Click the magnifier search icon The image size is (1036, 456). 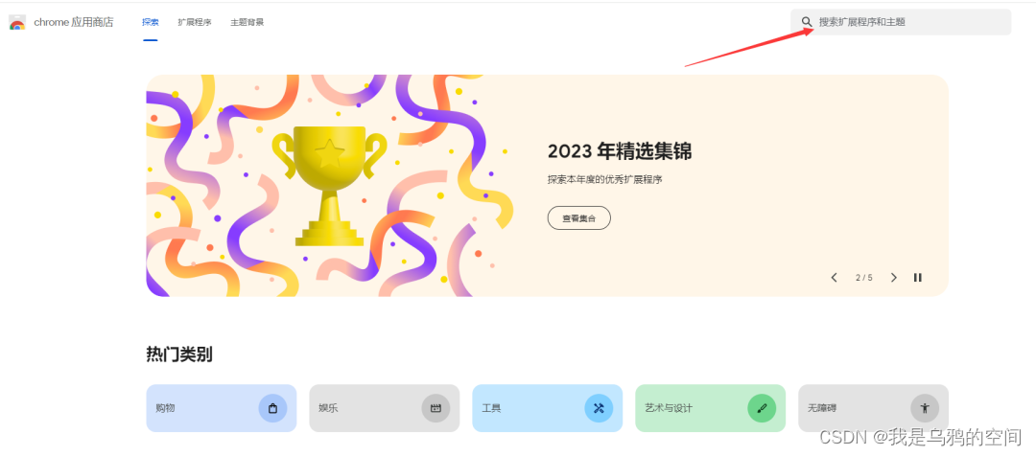[x=807, y=22]
